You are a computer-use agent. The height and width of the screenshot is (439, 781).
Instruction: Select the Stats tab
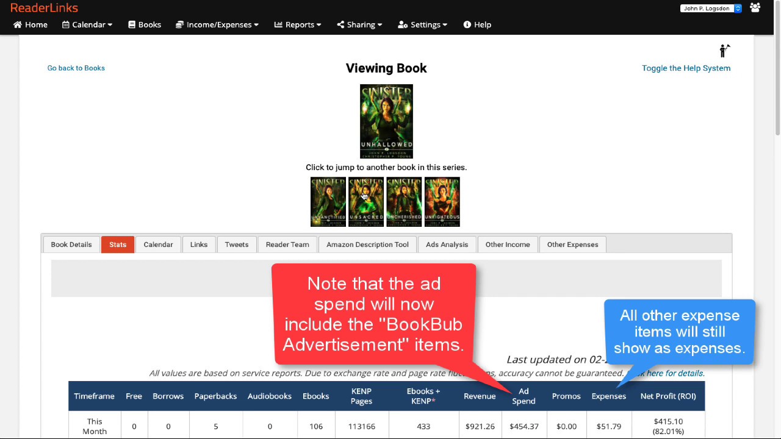pyautogui.click(x=118, y=244)
